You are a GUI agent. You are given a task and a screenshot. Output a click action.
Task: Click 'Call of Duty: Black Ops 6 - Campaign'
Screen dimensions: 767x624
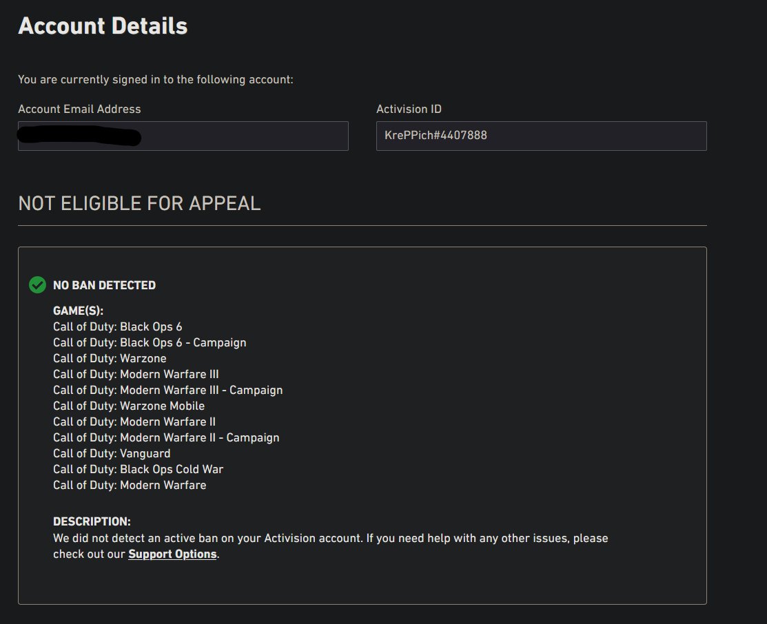pos(150,342)
